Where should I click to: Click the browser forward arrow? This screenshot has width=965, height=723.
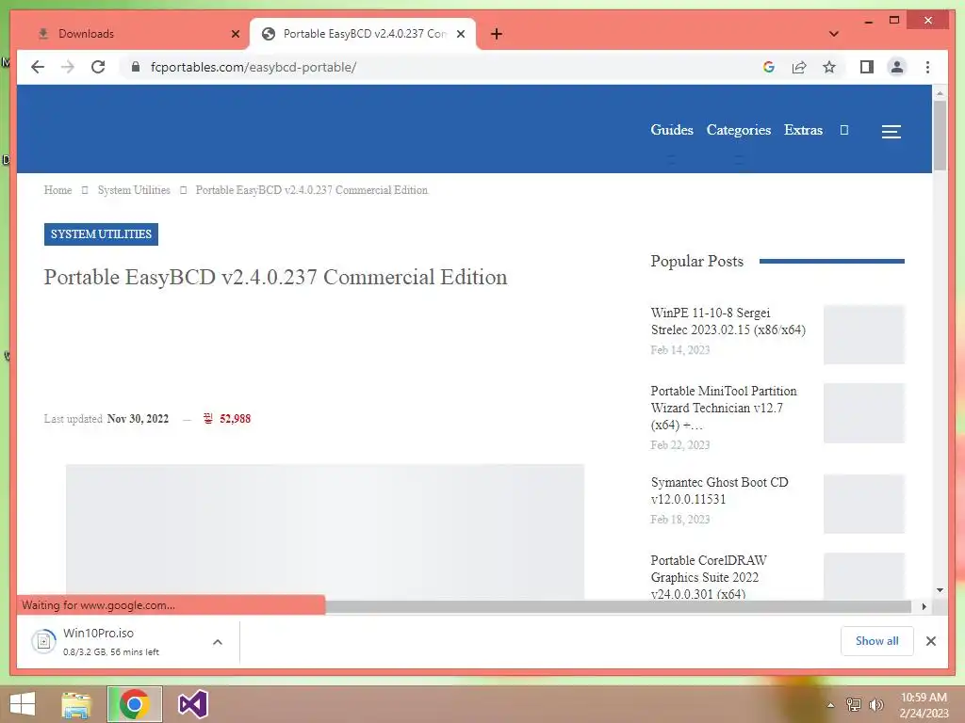68,67
